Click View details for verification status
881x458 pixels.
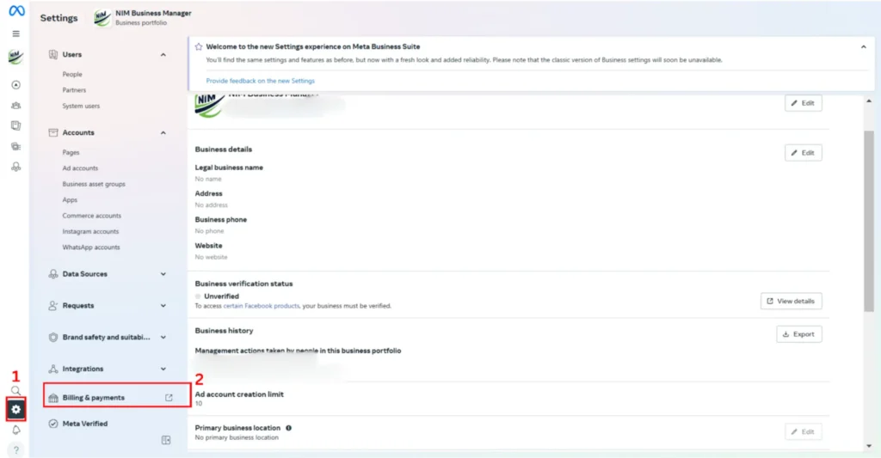792,301
